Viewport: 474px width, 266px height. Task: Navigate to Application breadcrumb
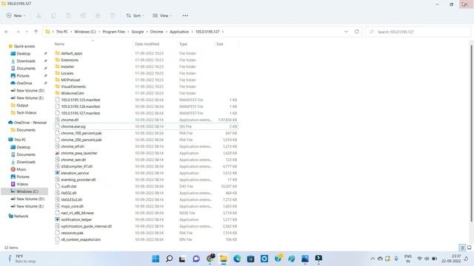tap(179, 32)
